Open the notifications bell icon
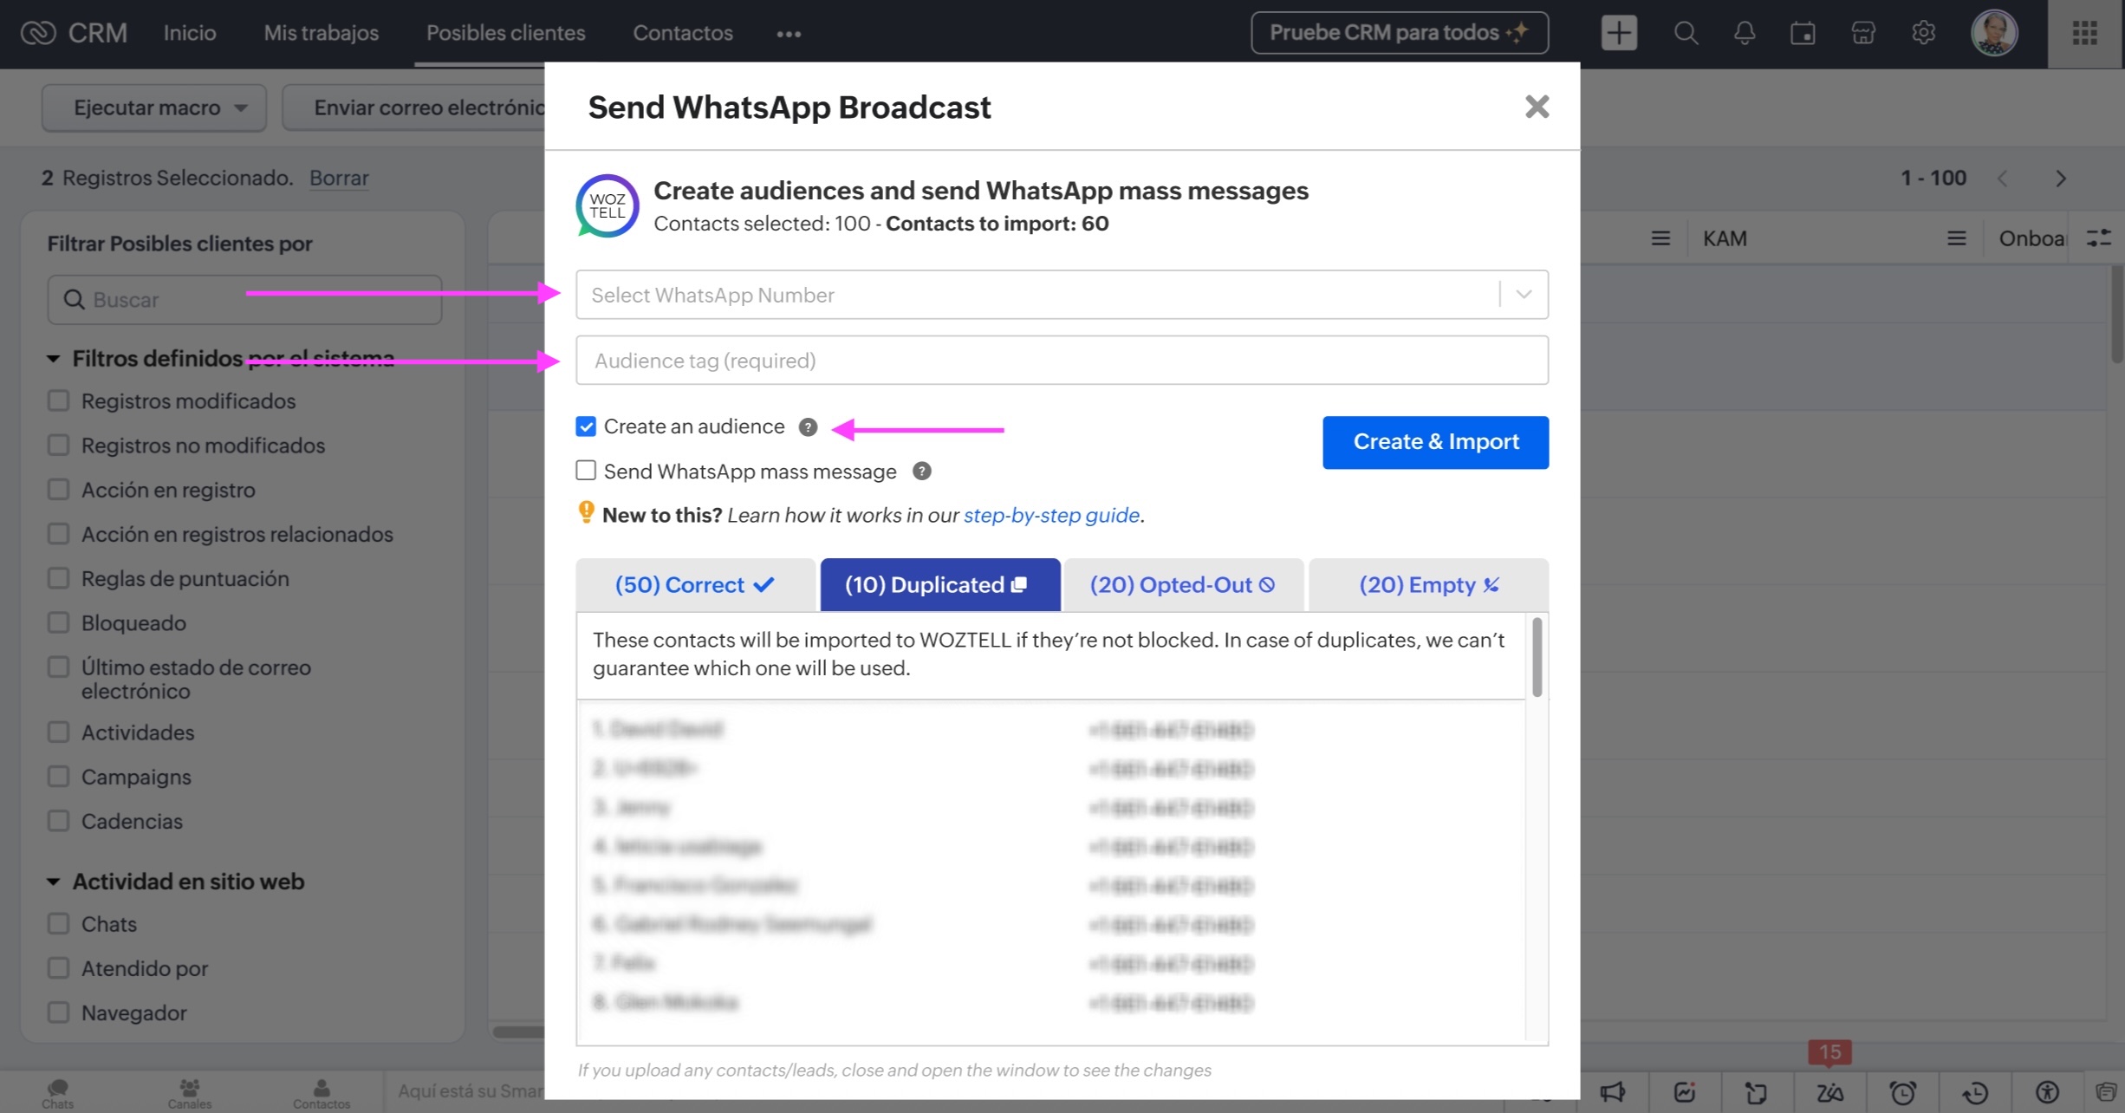The width and height of the screenshot is (2125, 1113). 1745,33
